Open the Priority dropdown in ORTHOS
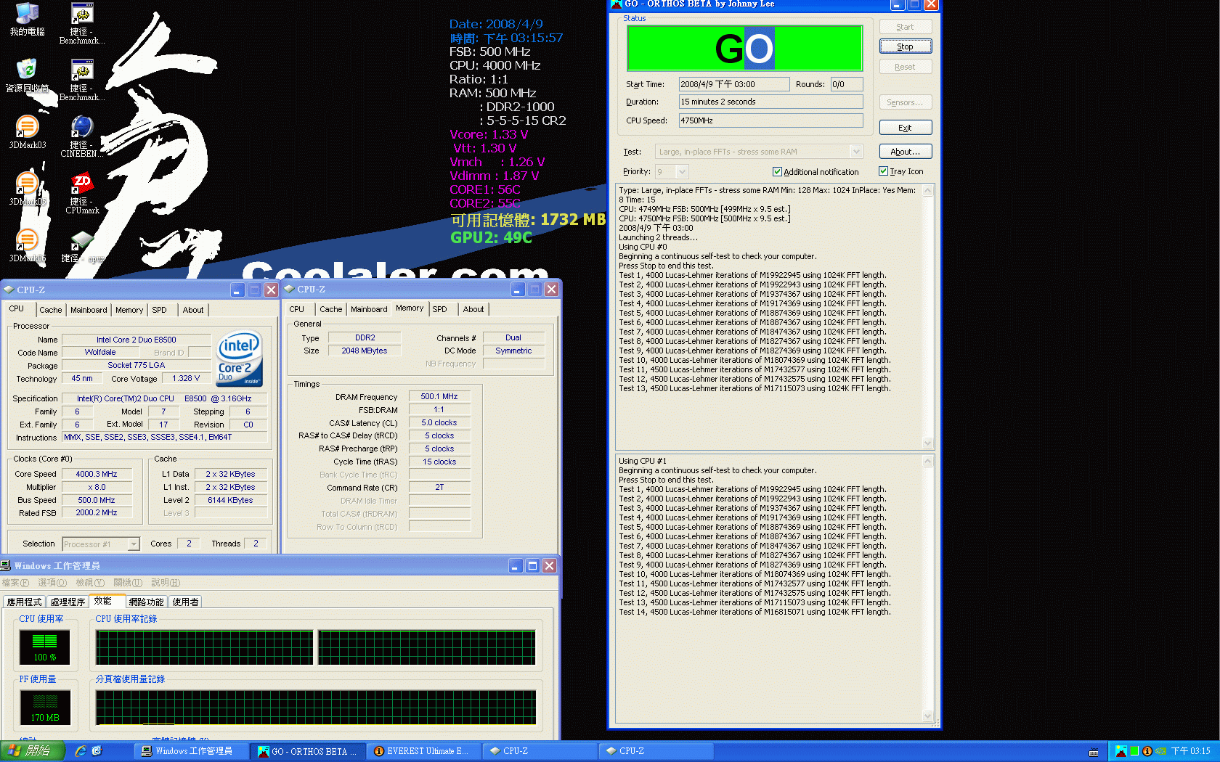1220x762 pixels. tap(681, 172)
